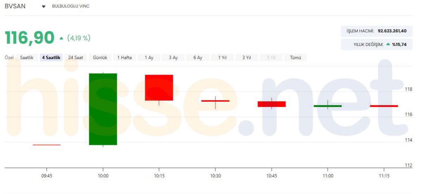423x194 pixels.
Task: Switch chart to 1 Ay range
Action: (x=149, y=58)
